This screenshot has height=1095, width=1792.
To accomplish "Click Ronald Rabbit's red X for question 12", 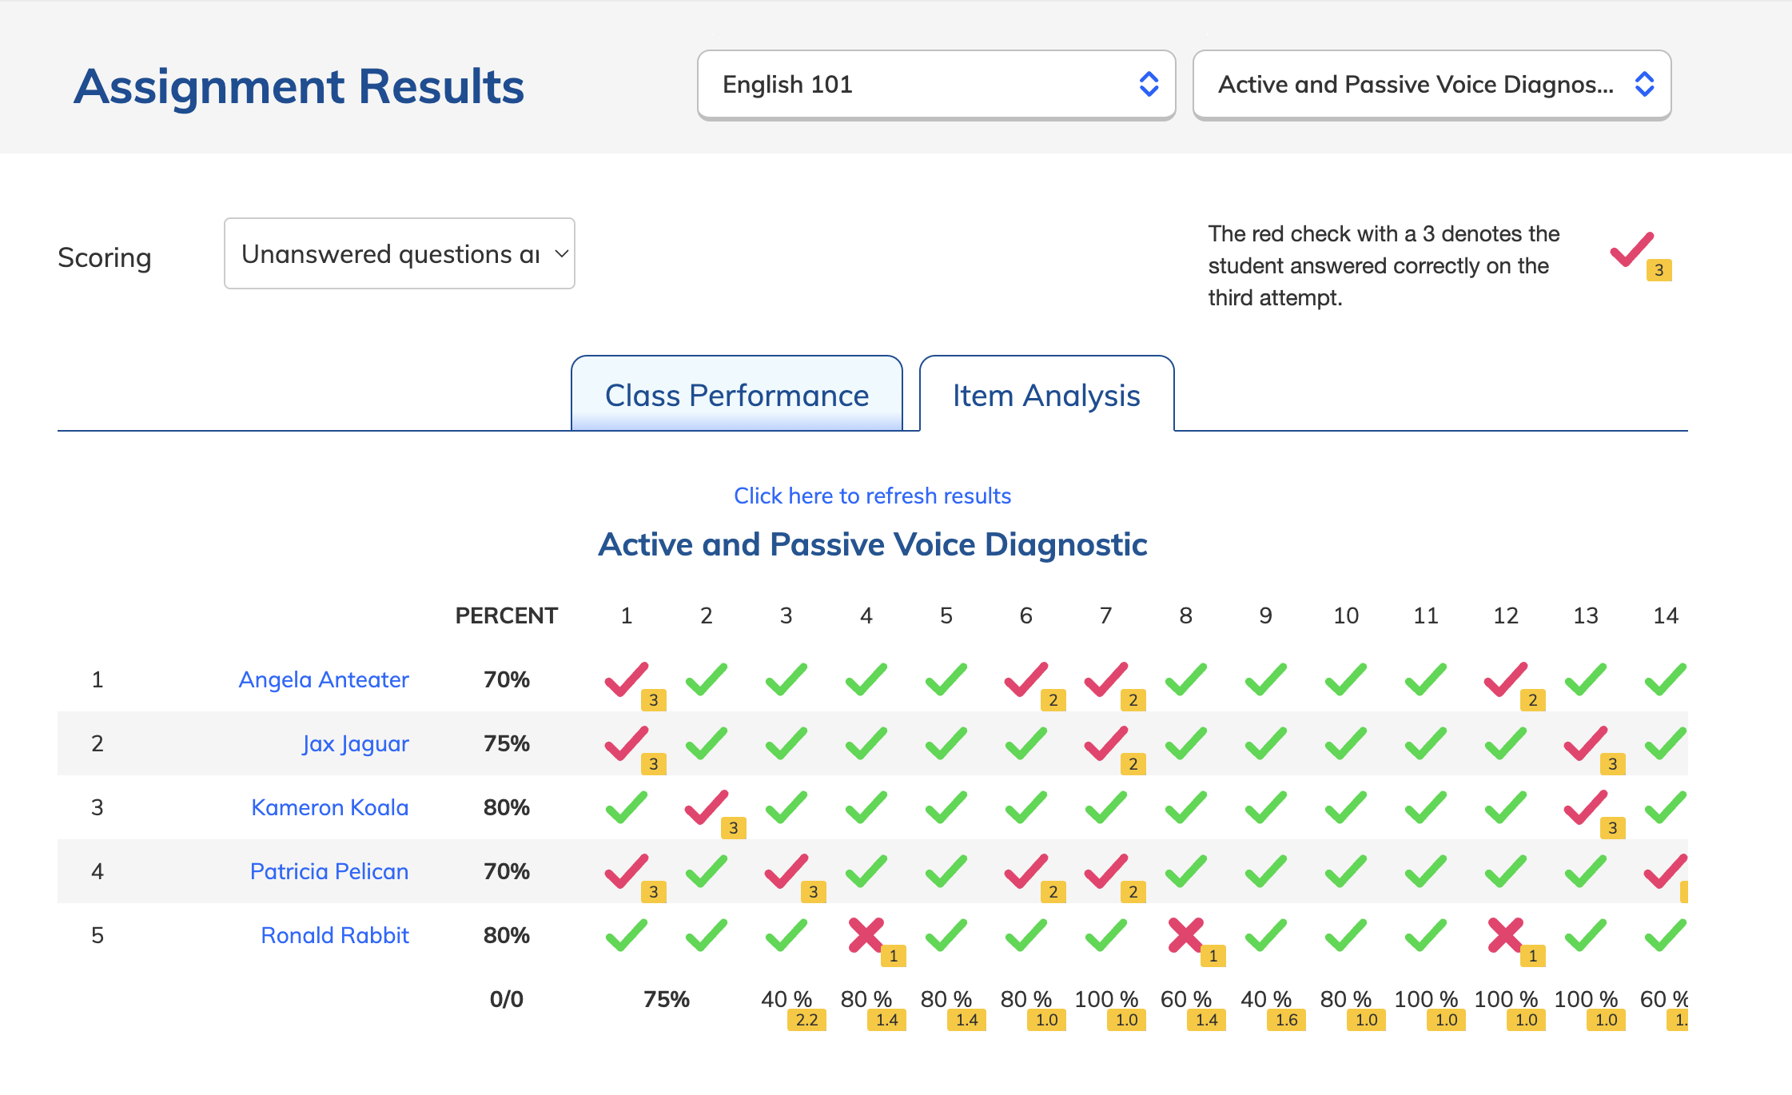I will (x=1506, y=935).
